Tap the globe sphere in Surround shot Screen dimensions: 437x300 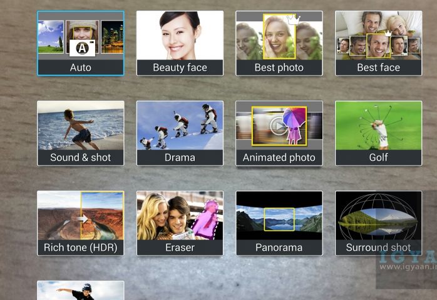(378, 217)
